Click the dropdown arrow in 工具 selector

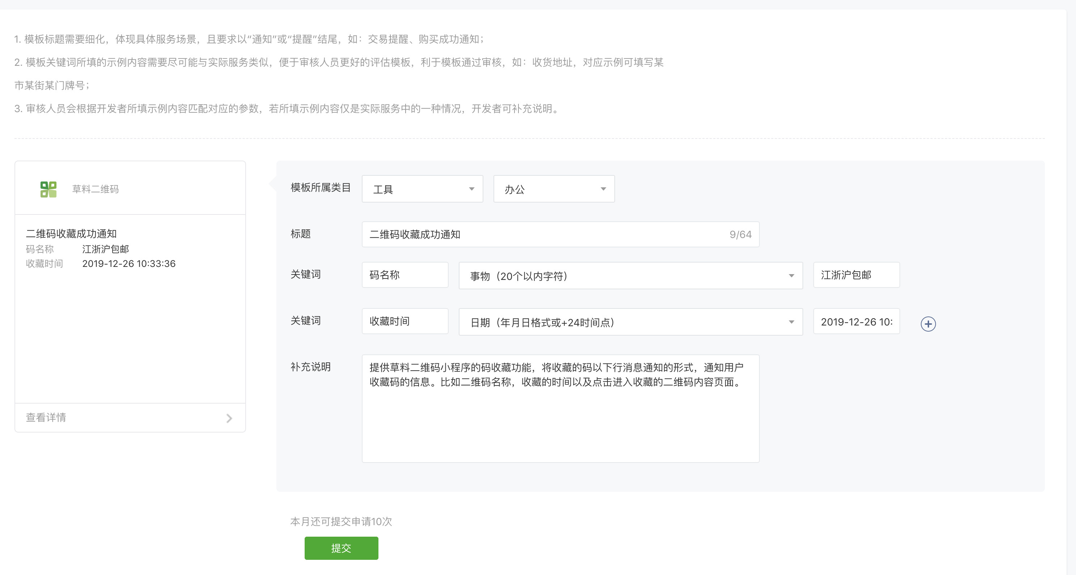(471, 189)
